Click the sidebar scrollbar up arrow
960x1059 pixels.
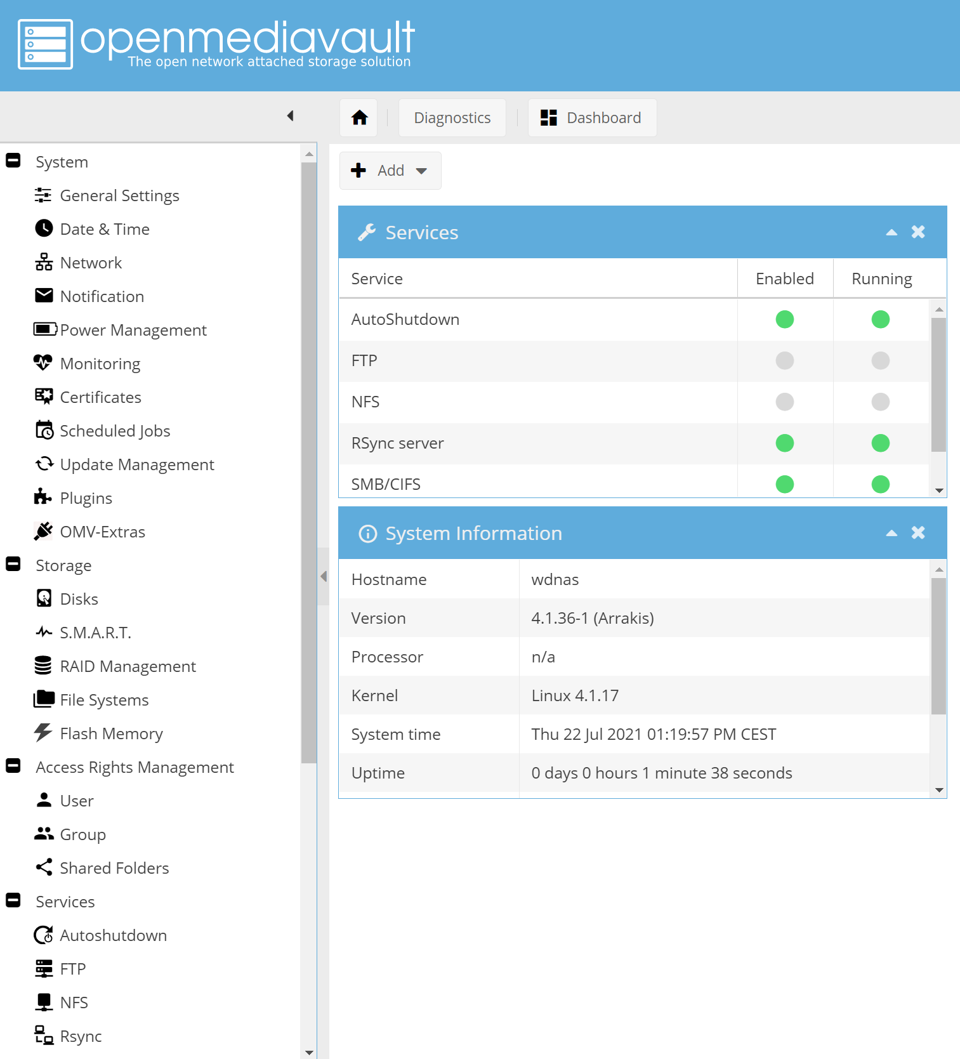(309, 154)
